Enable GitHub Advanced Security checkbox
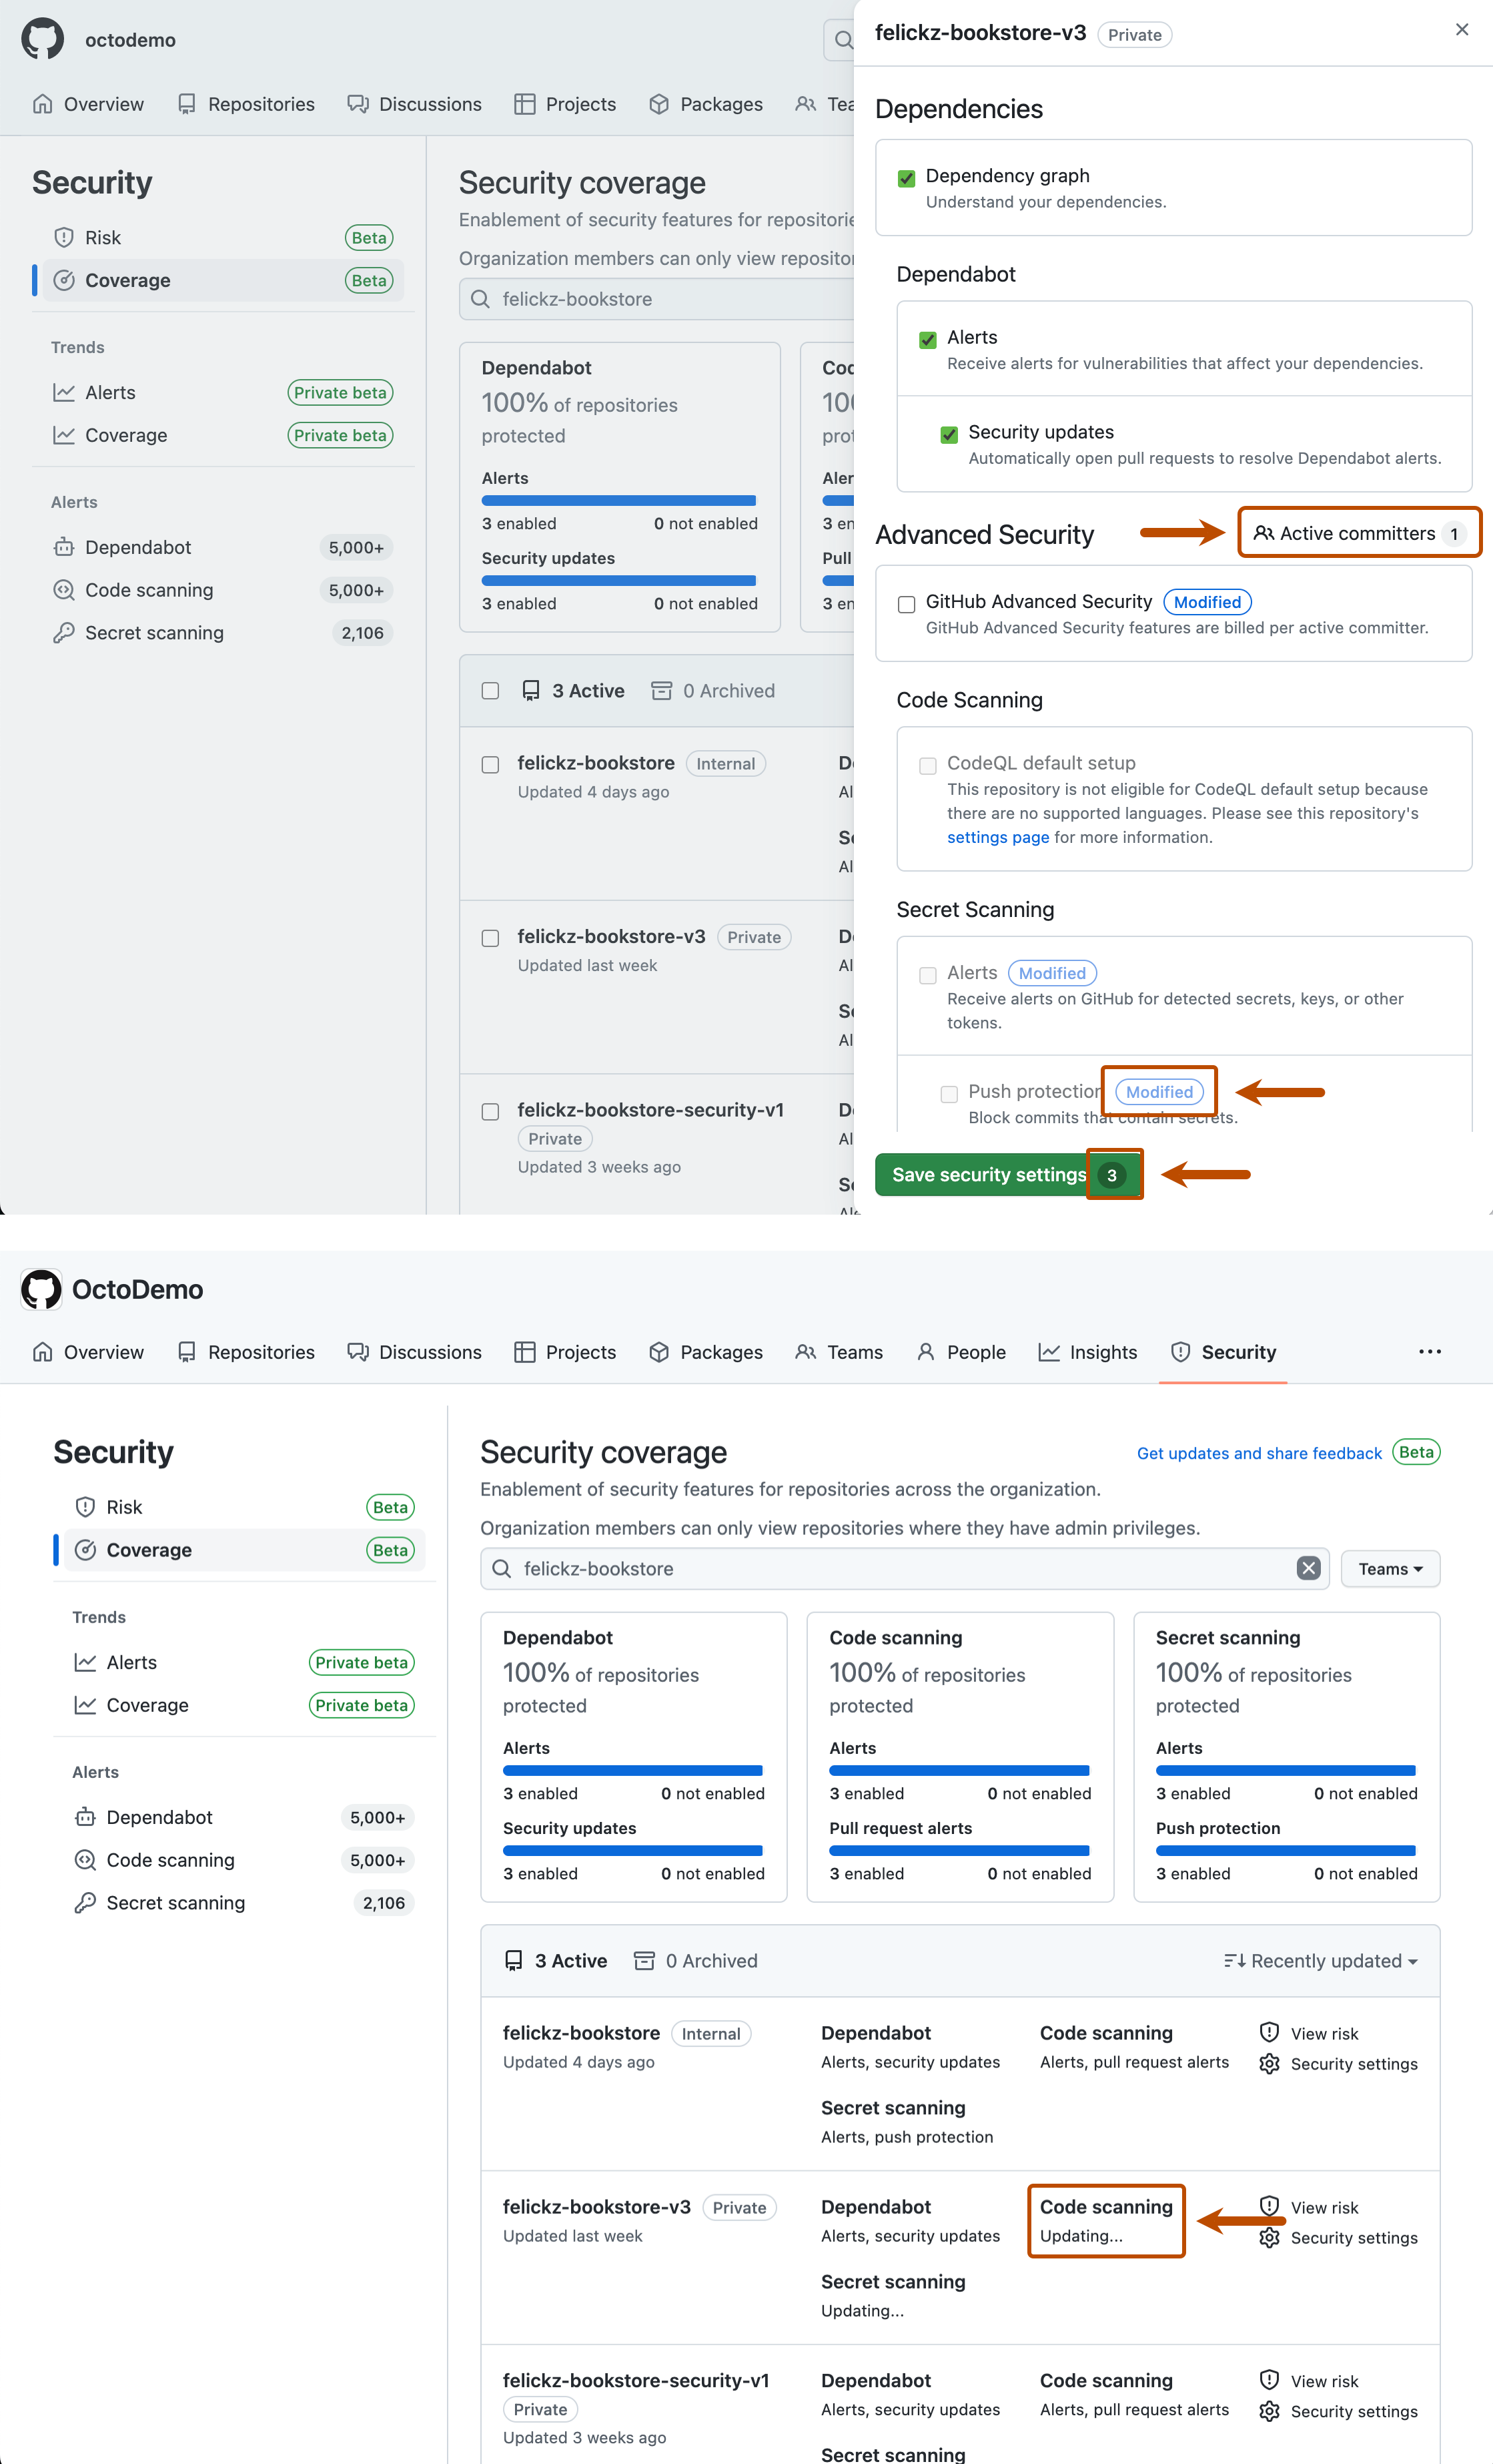Viewport: 1493px width, 2464px height. (907, 604)
